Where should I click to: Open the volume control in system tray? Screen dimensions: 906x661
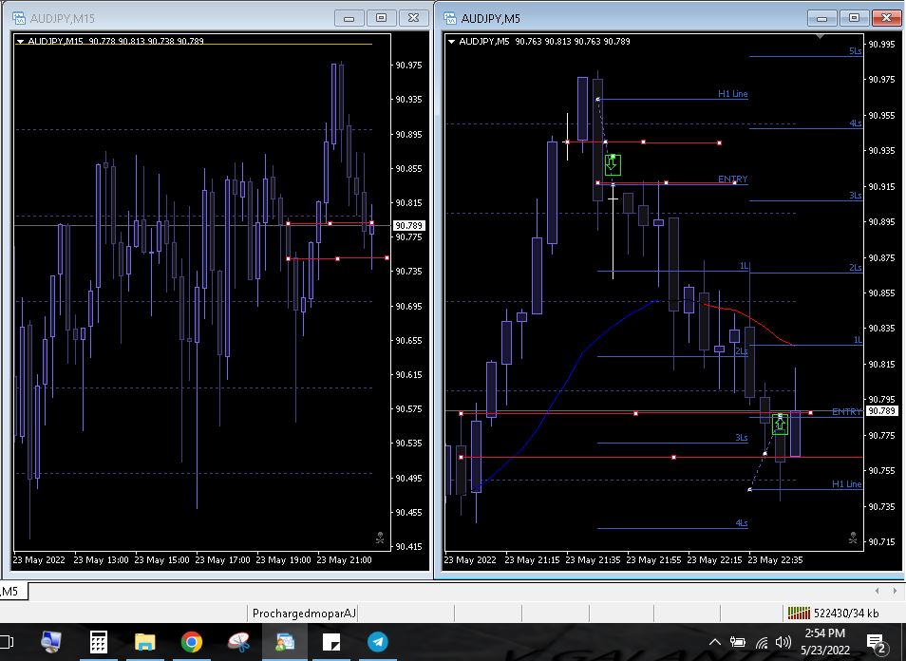[x=783, y=642]
